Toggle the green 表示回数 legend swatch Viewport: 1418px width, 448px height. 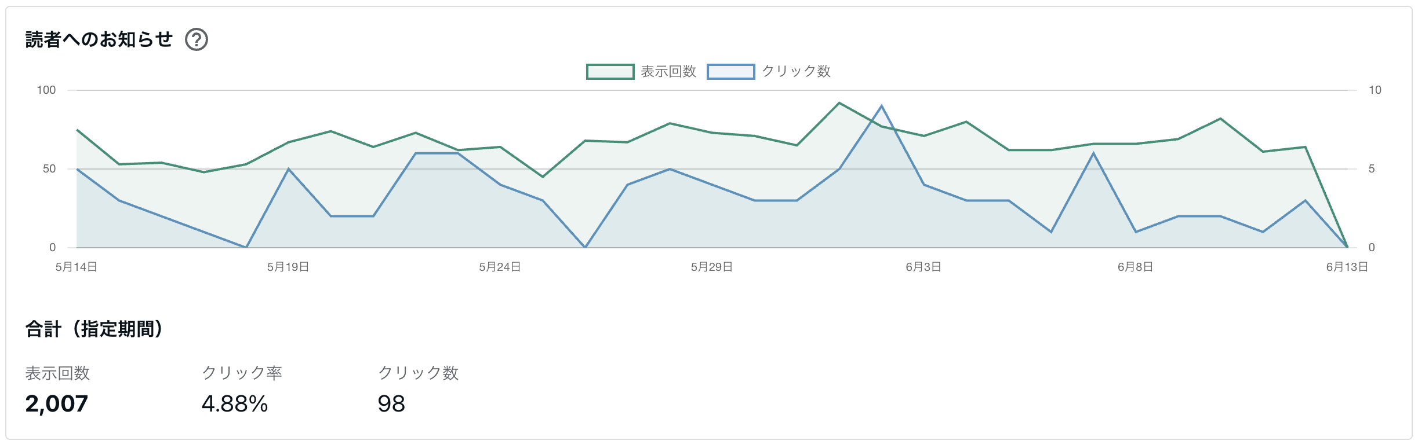click(x=610, y=72)
